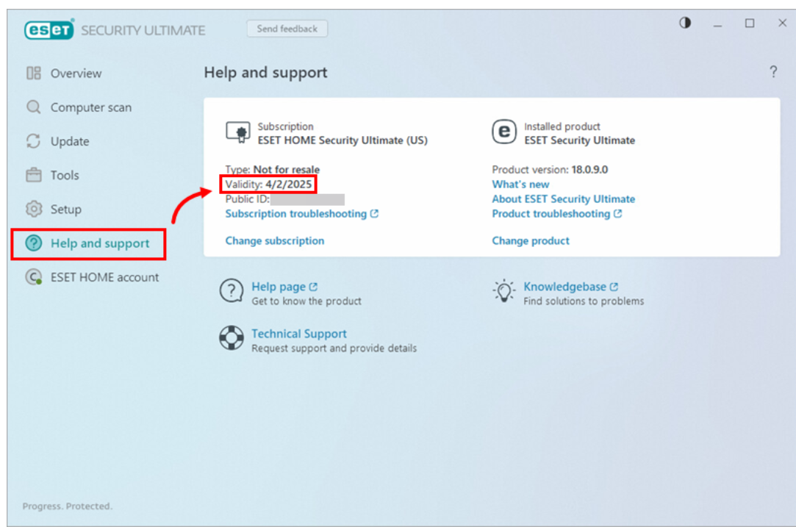Image resolution: width=796 pixels, height=527 pixels.
Task: Open Setup from the sidebar
Action: tap(65, 209)
